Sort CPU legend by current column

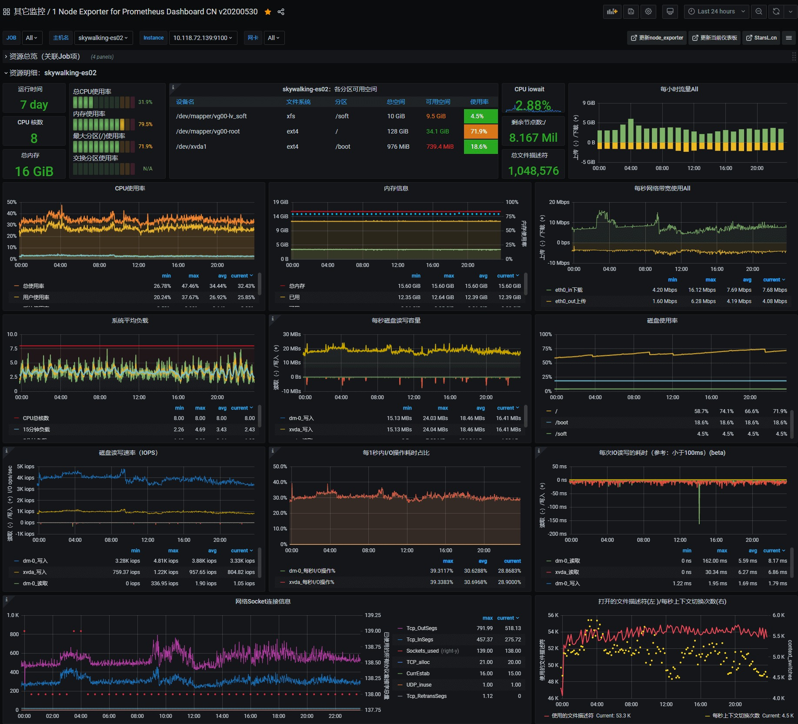pyautogui.click(x=242, y=276)
